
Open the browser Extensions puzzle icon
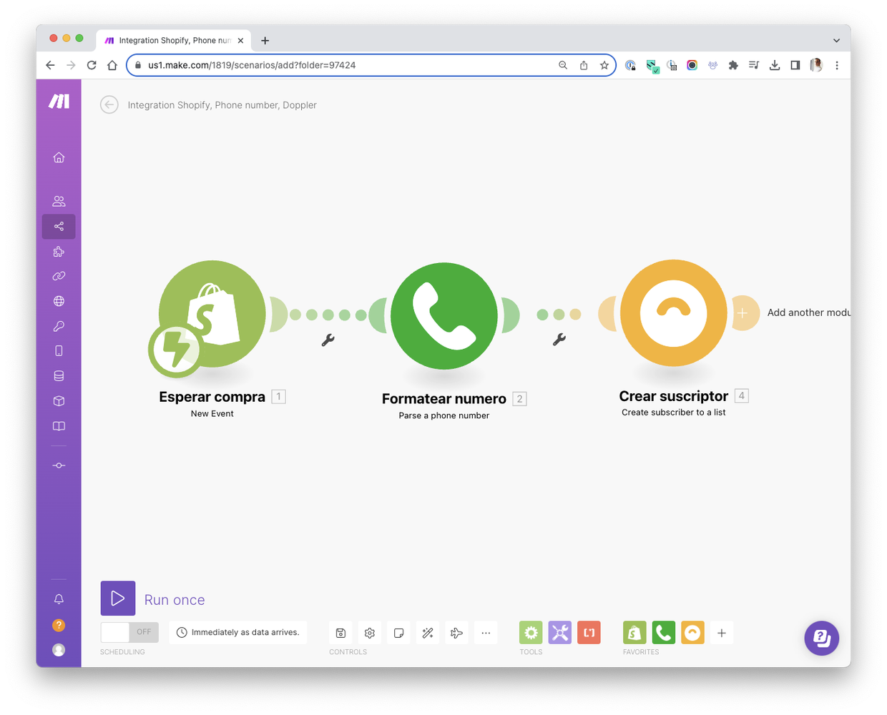click(733, 65)
